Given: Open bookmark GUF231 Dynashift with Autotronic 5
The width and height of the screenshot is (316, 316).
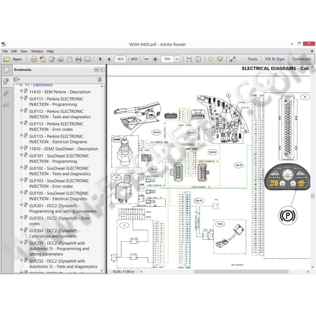Looking at the screenshot, I should click(x=59, y=248).
